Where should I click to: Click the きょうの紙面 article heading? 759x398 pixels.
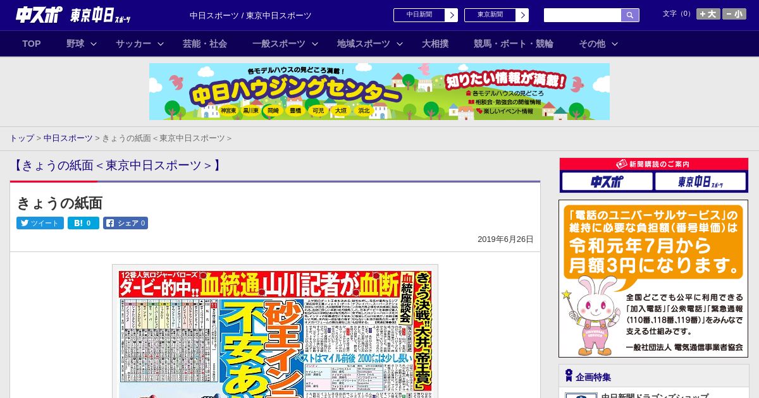59,203
